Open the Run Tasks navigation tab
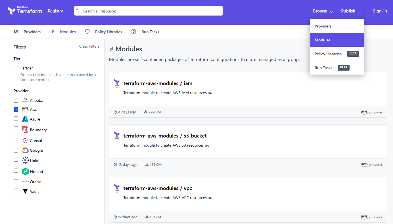 145,32
